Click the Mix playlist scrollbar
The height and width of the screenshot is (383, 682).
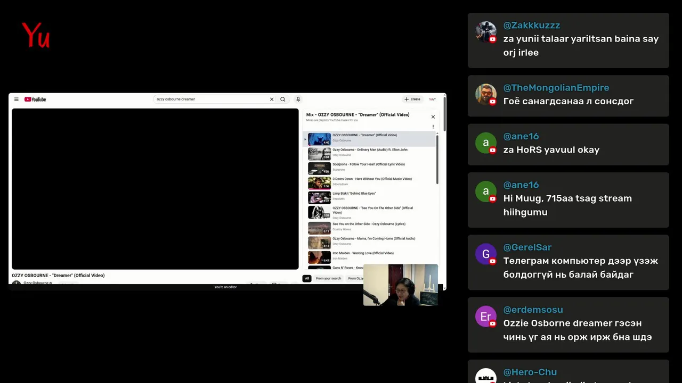click(437, 160)
